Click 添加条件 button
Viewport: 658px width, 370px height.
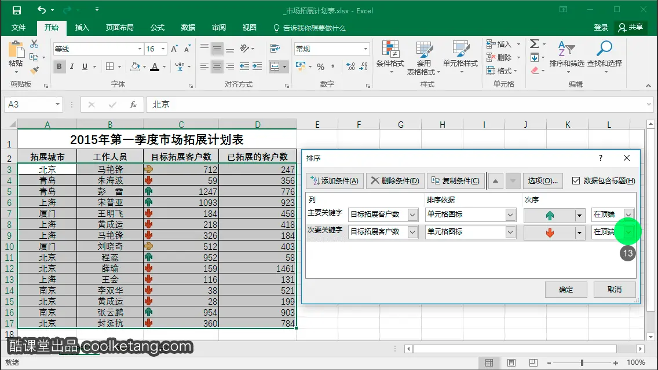pos(334,180)
